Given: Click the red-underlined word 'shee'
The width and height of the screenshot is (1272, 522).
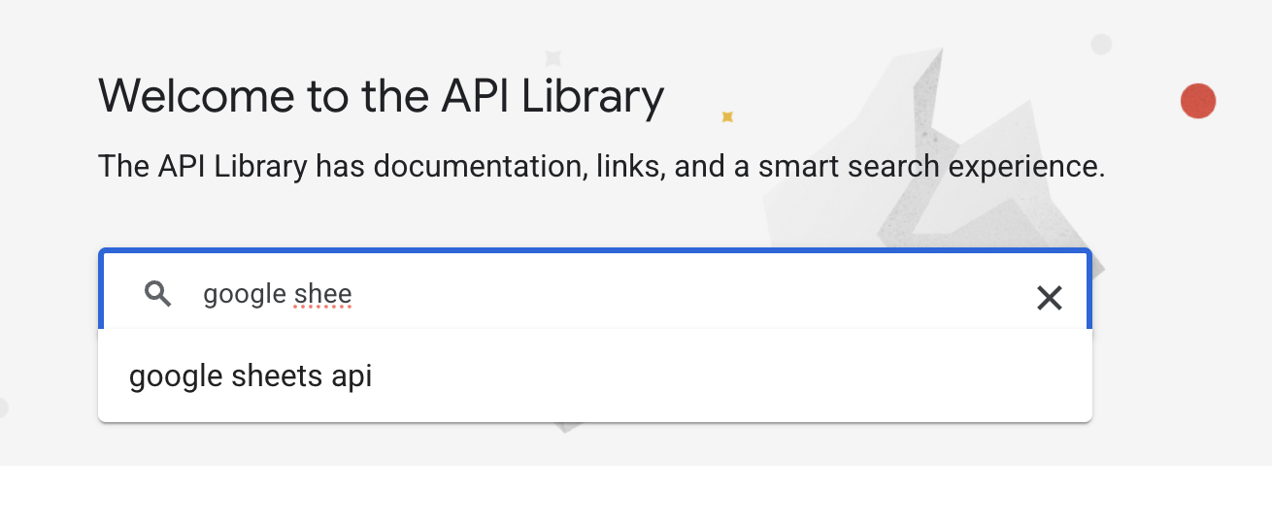Looking at the screenshot, I should pos(322,293).
